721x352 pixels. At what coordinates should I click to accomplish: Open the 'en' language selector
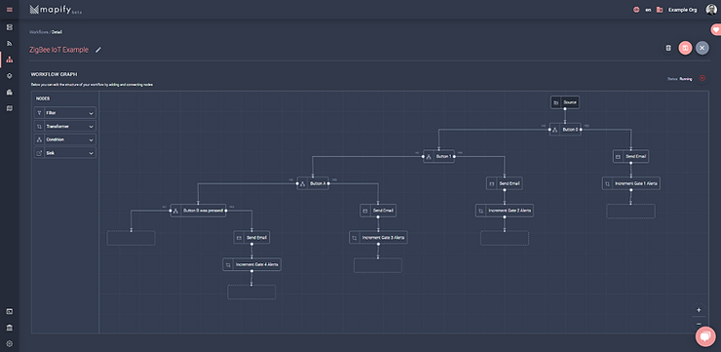[x=648, y=10]
